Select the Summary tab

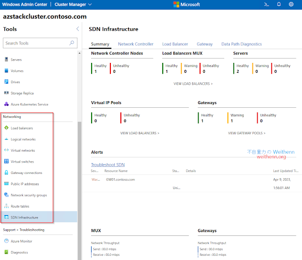coord(100,44)
